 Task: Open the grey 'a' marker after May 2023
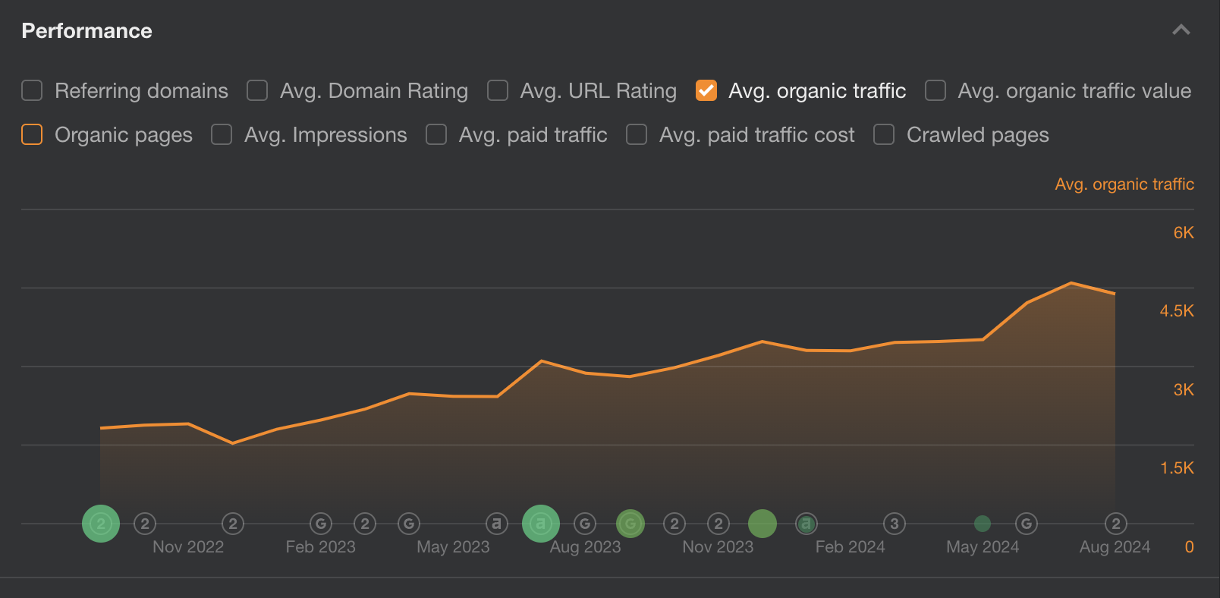[497, 524]
